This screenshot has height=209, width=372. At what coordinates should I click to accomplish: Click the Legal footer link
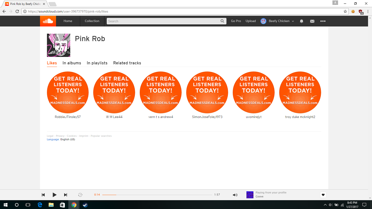[50, 136]
